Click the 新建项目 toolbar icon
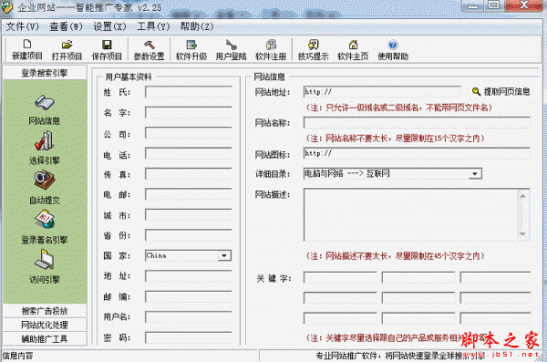 point(26,45)
